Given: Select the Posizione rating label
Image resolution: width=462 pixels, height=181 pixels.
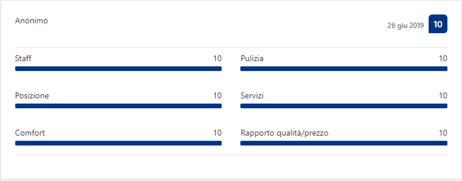Looking at the screenshot, I should pyautogui.click(x=32, y=96).
